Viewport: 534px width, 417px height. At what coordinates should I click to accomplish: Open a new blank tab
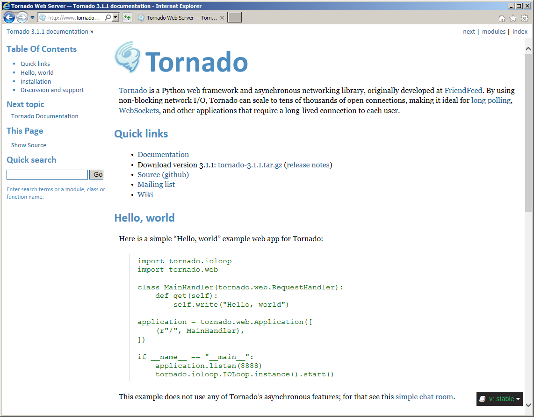[x=234, y=17]
